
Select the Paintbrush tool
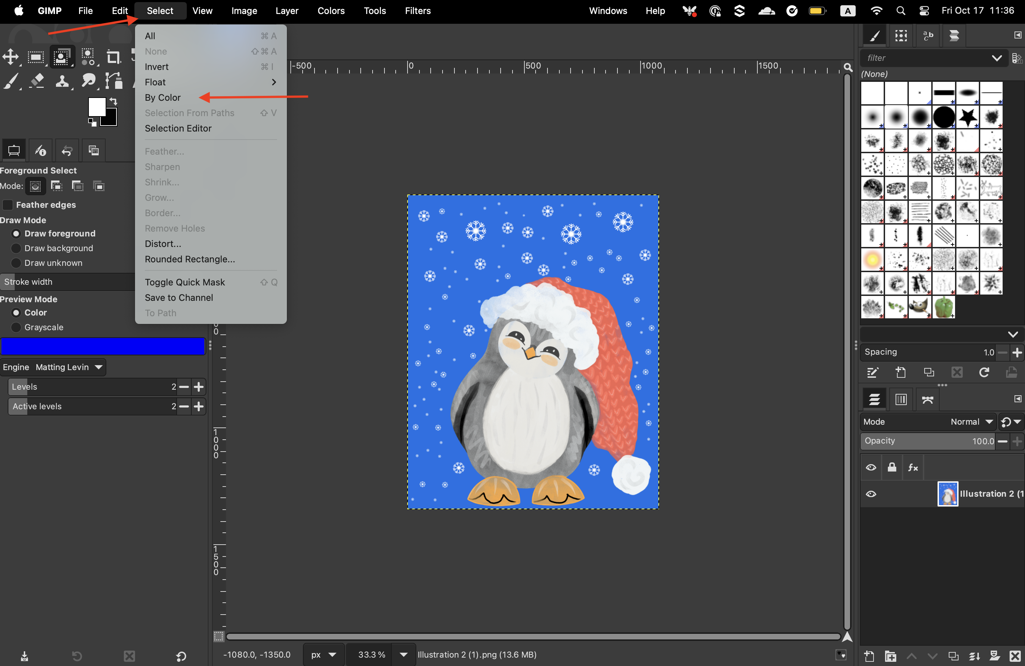11,81
